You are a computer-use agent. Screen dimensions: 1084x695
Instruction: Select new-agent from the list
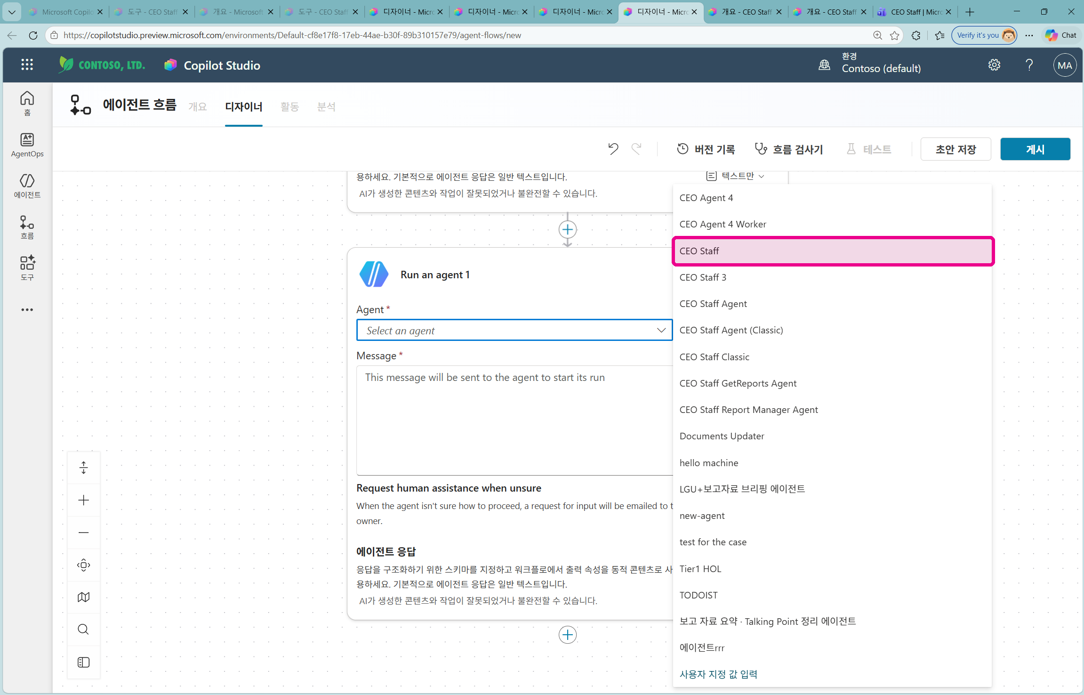point(832,516)
